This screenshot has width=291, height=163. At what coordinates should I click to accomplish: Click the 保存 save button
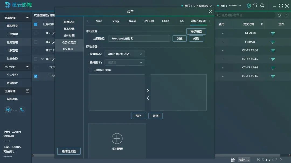tap(138, 116)
